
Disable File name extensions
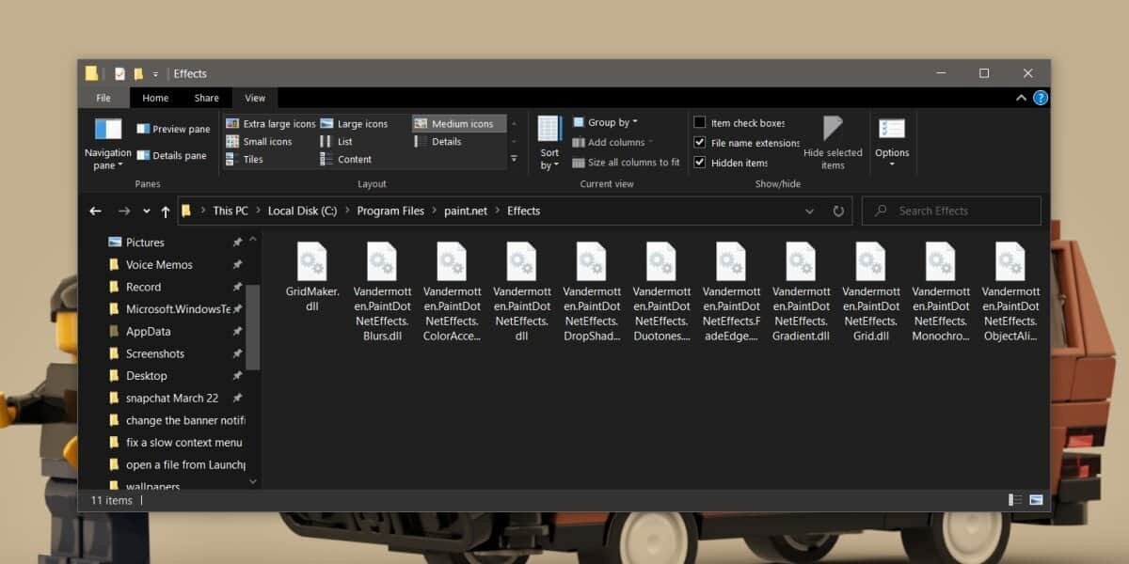pos(700,142)
